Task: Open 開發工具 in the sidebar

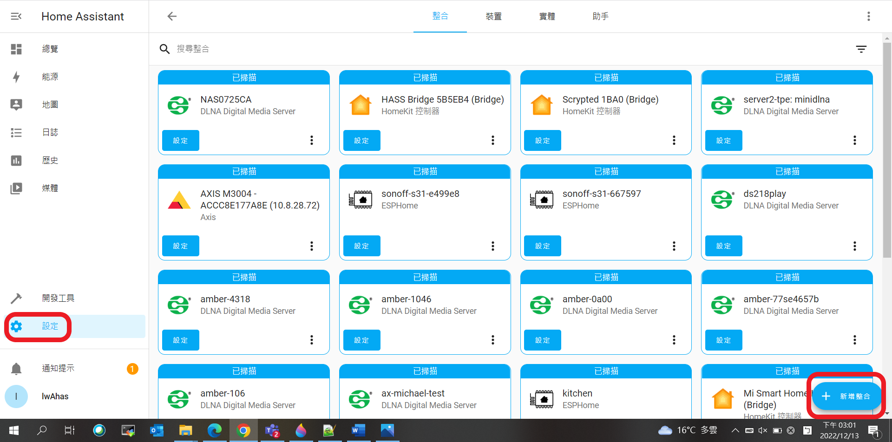Action: point(74,298)
